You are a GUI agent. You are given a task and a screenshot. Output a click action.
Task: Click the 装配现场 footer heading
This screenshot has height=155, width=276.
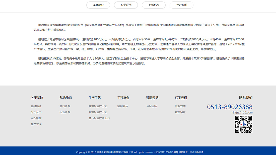coord(152,98)
